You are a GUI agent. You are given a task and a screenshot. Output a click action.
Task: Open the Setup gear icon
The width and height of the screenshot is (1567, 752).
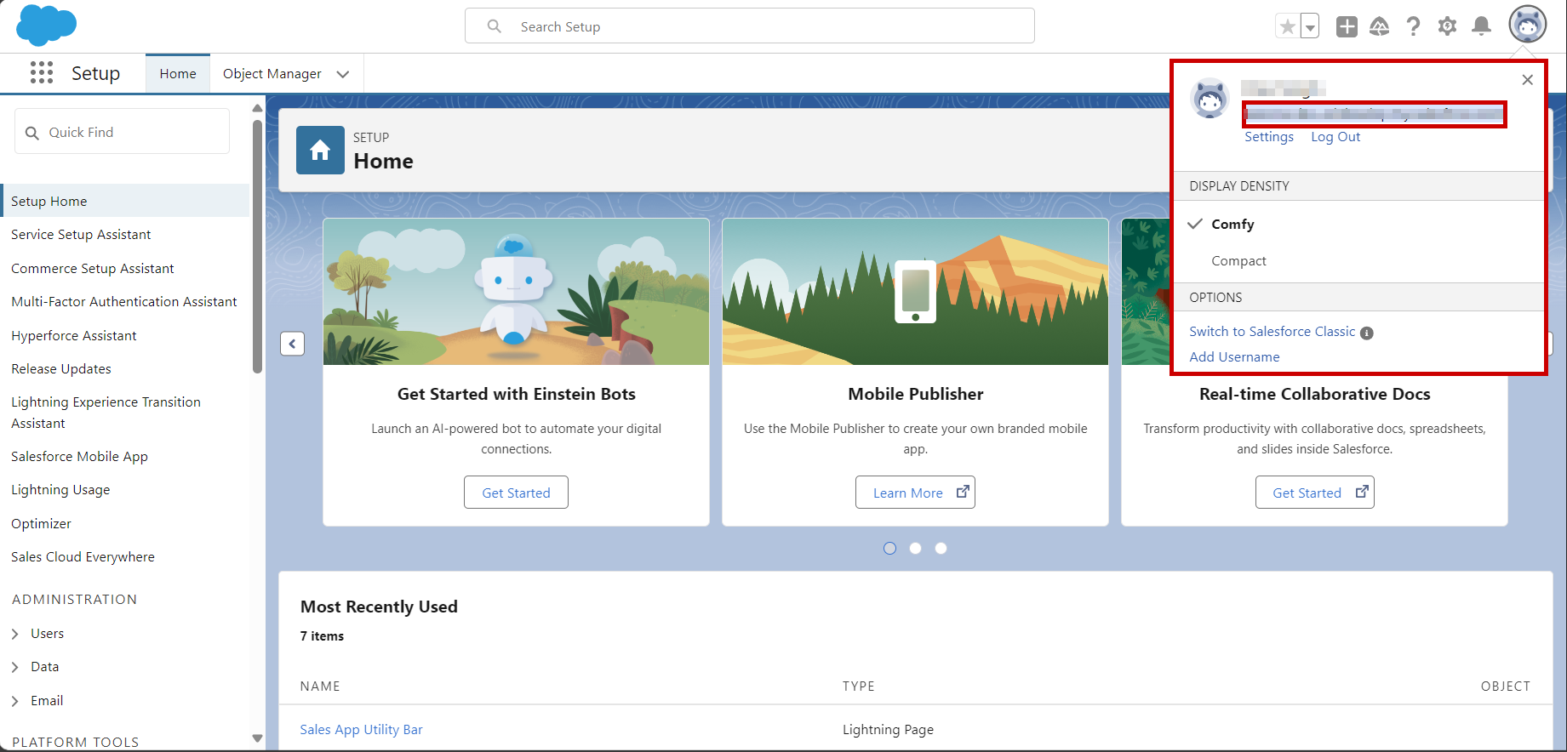[1447, 27]
